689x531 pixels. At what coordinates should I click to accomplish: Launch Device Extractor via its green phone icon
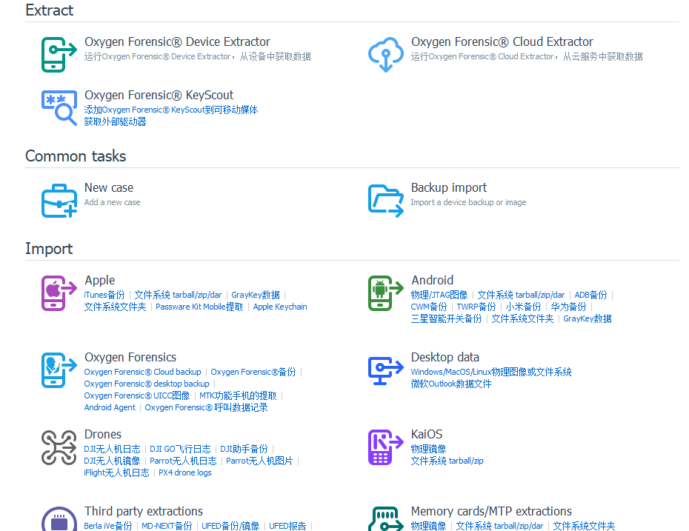click(59, 55)
